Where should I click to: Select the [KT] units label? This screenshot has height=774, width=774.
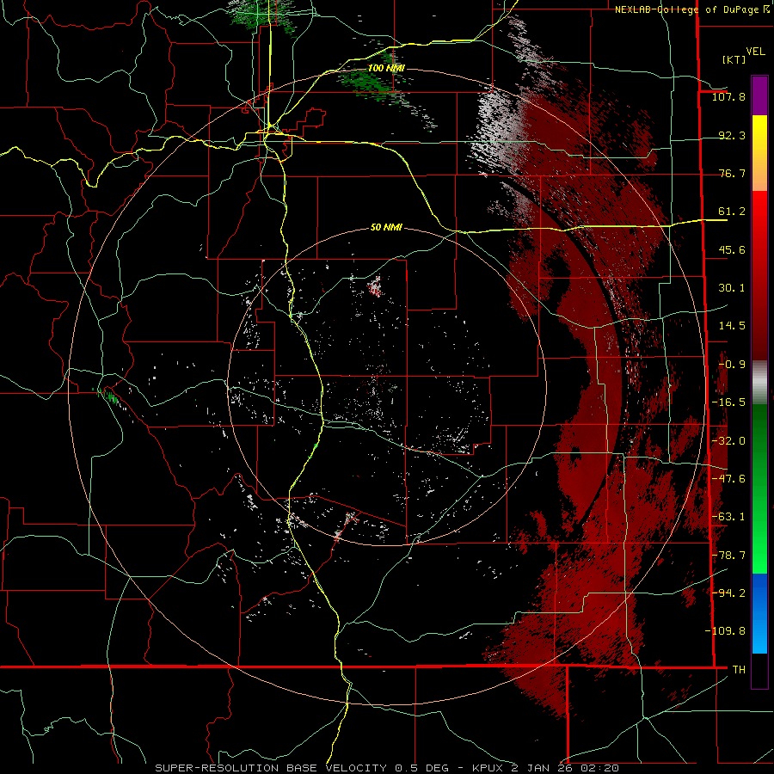click(x=734, y=59)
